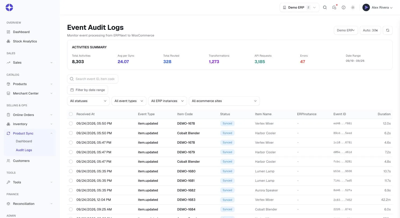This screenshot has width=400, height=218.
Task: Sort by Received At column header
Action: [x=85, y=114]
